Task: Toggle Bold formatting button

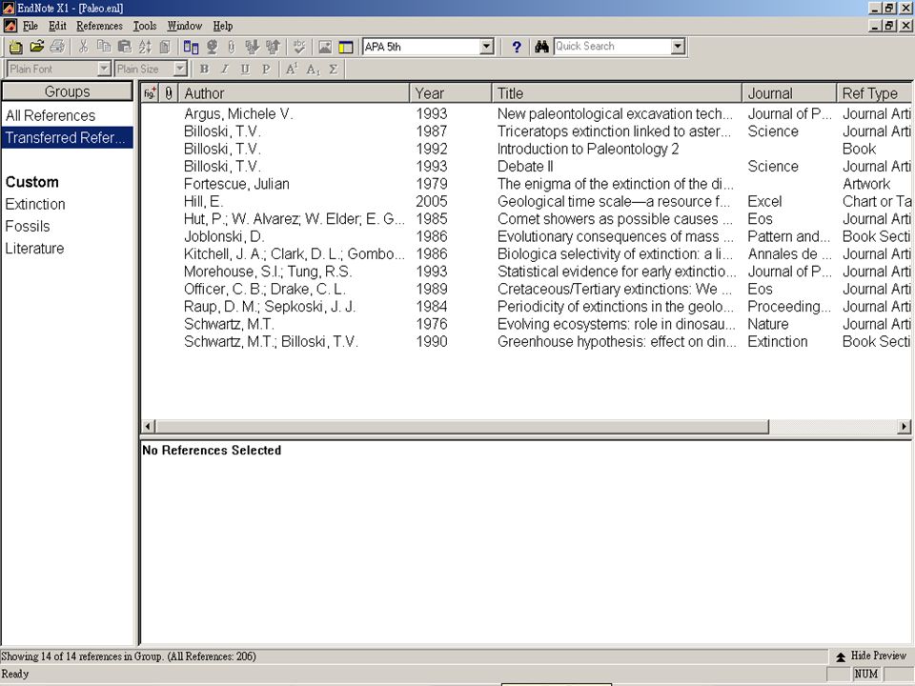Action: click(x=204, y=69)
